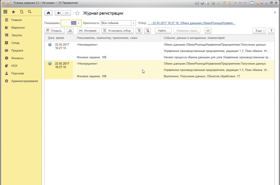Screen dimensions: 280x185
Task: Open the Продажи section
Action: 17,50
